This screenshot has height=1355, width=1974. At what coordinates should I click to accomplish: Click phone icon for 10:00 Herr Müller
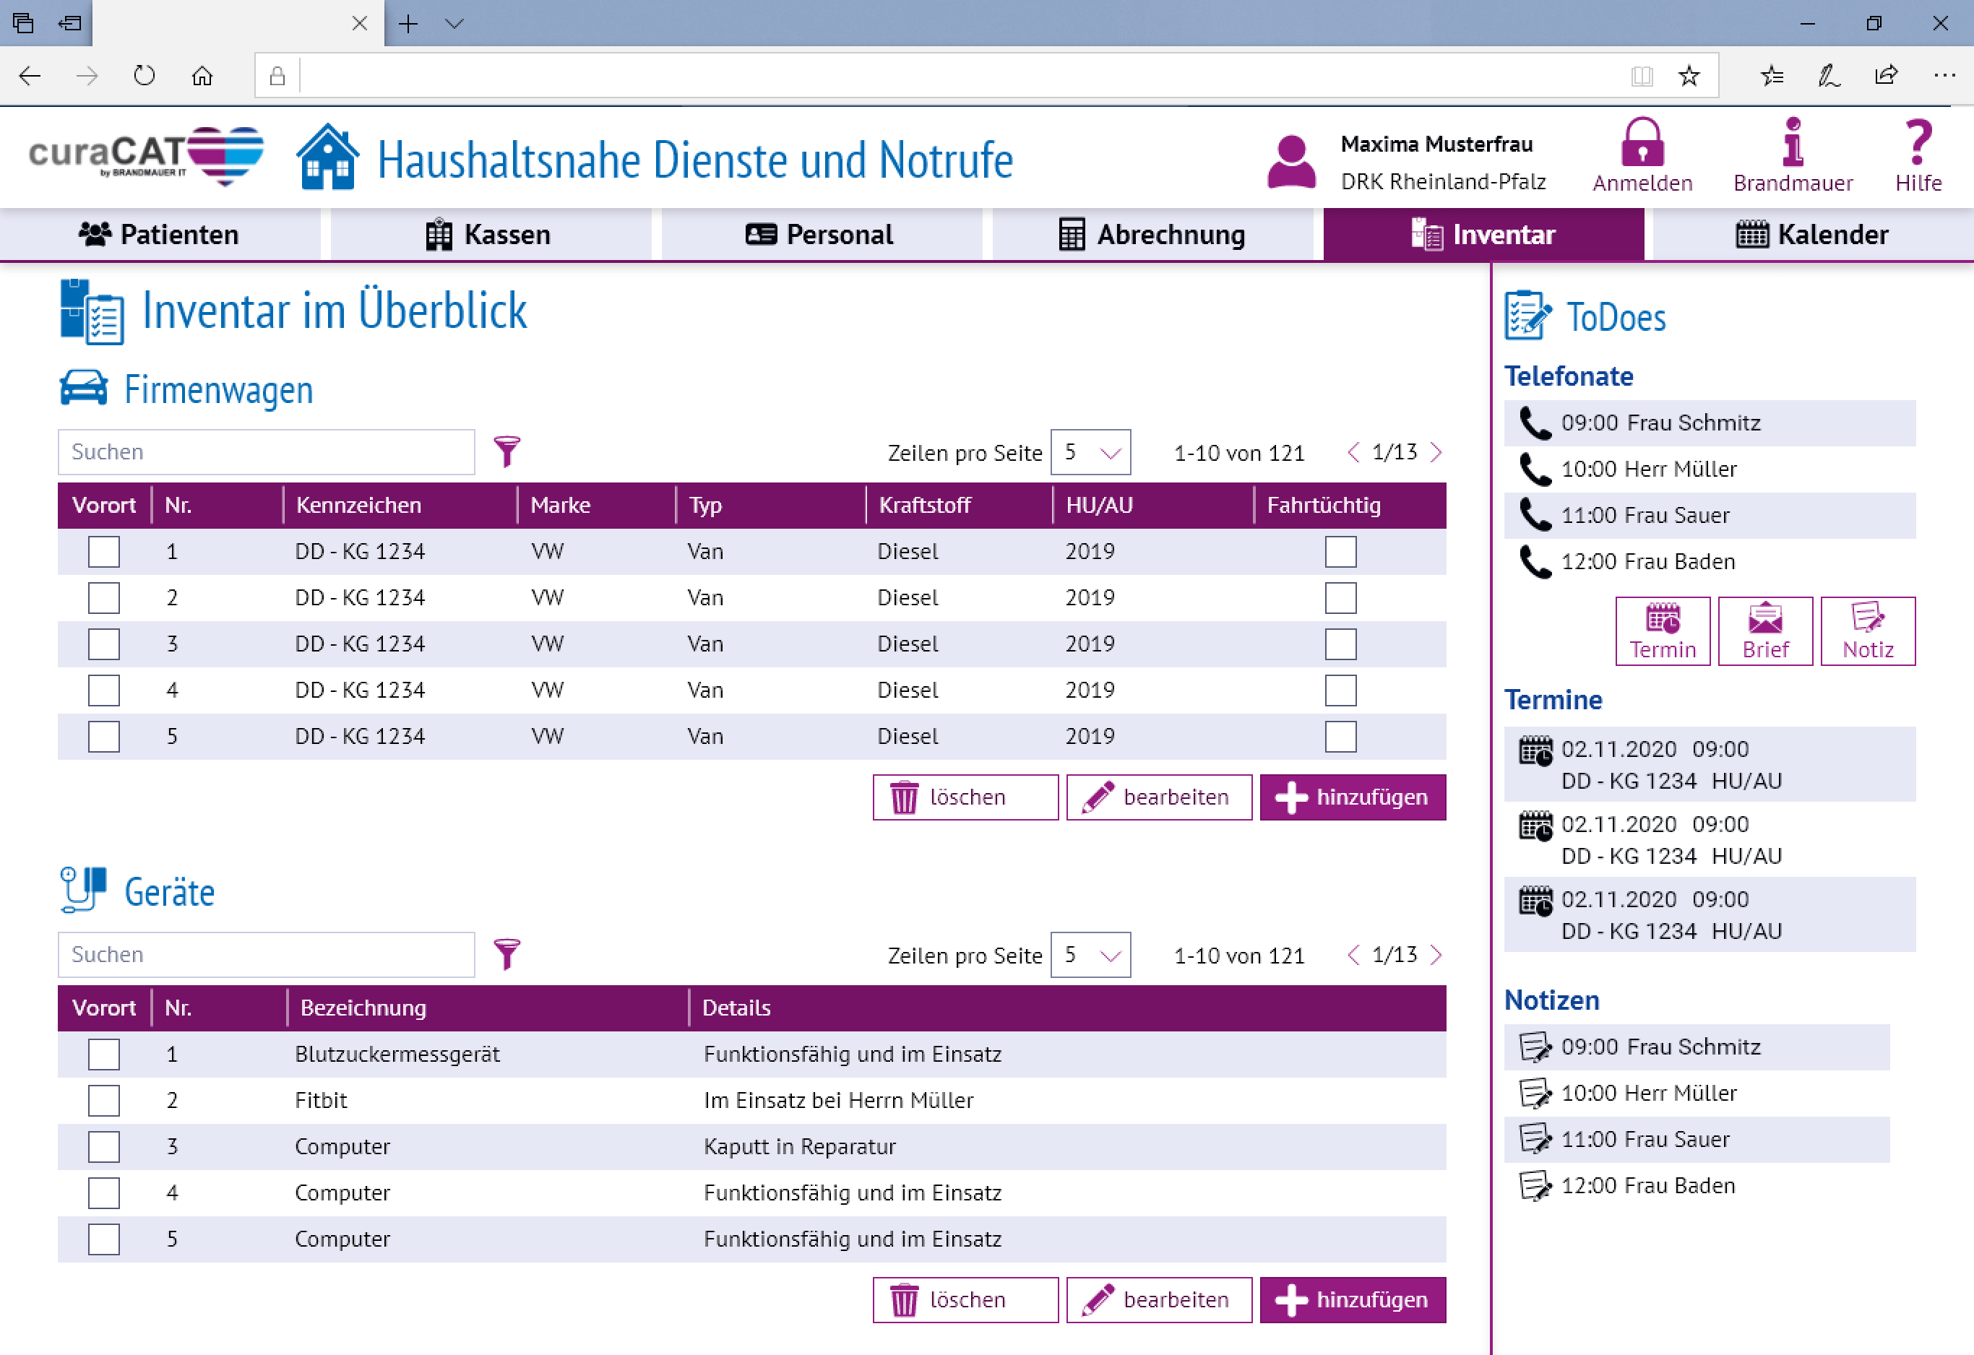tap(1535, 469)
